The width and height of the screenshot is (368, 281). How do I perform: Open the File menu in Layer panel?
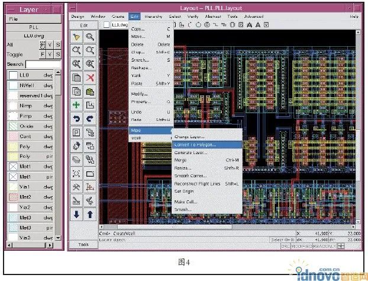(13, 19)
